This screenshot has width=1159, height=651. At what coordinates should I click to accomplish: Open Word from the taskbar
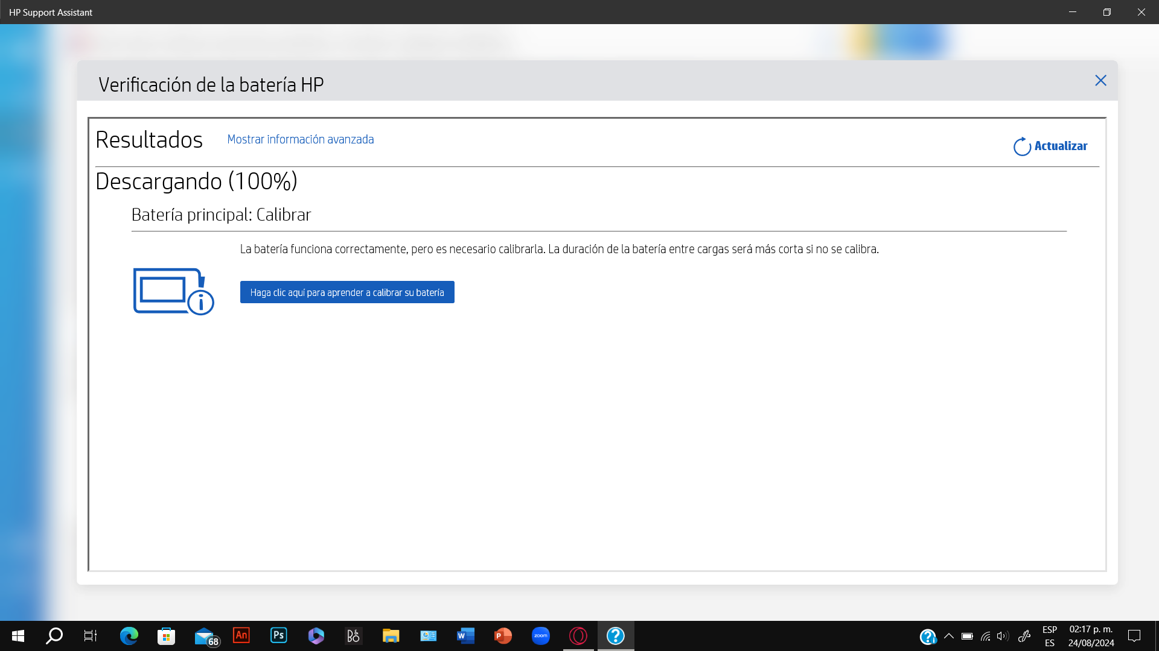click(465, 635)
